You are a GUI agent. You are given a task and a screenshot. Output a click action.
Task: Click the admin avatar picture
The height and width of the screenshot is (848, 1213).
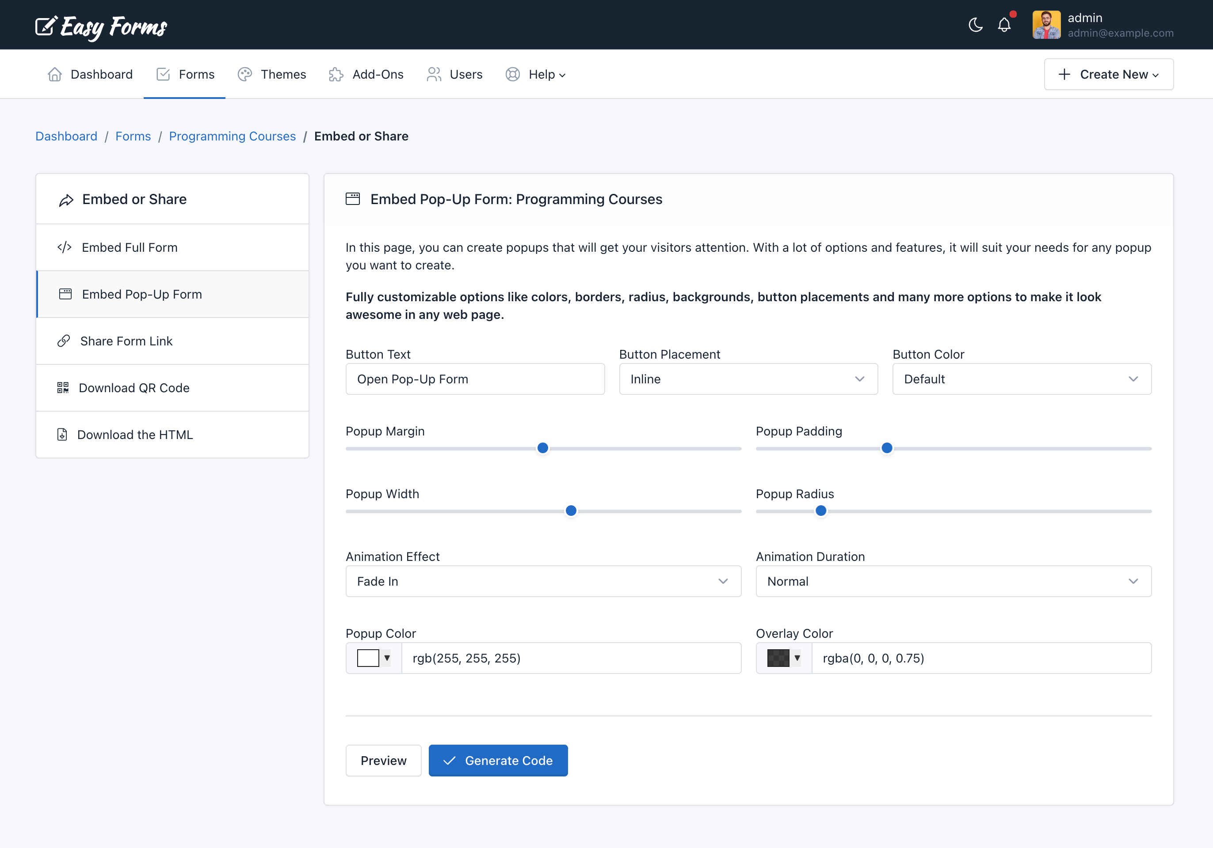click(x=1046, y=25)
